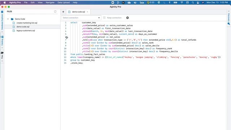231x130 pixels.
Task: Open Zoom status icon in menu bar
Action: coord(113,3)
